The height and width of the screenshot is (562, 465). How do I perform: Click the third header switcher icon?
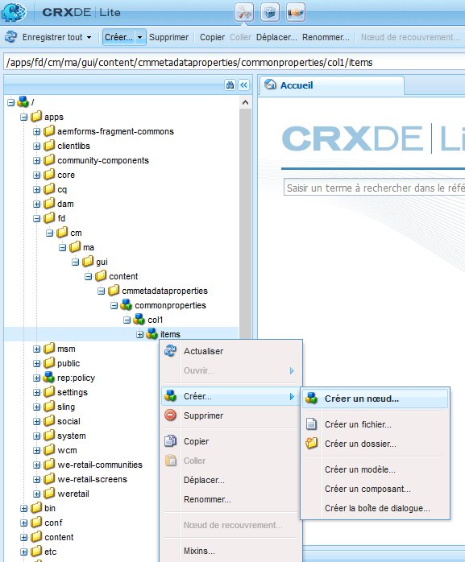pyautogui.click(x=296, y=13)
